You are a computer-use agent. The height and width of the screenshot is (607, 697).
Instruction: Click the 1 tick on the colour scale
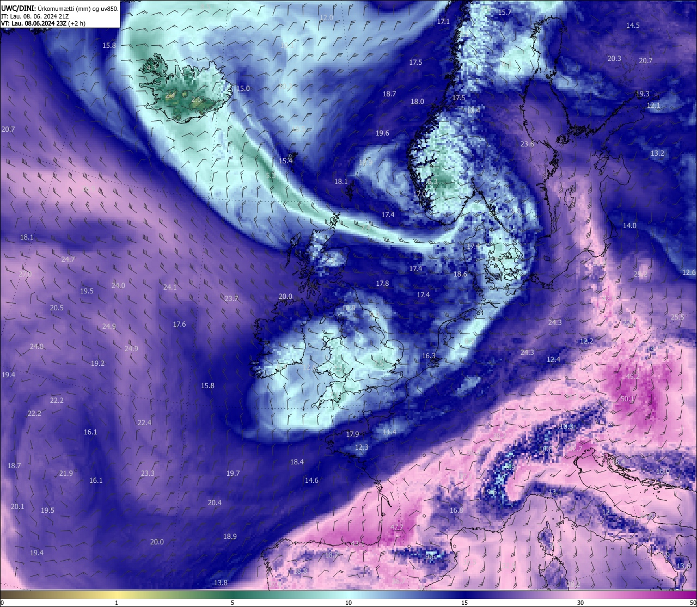[x=117, y=602]
